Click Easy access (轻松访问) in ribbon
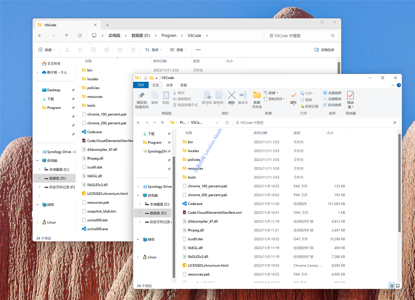The height and width of the screenshot is (300, 415). [x=274, y=99]
